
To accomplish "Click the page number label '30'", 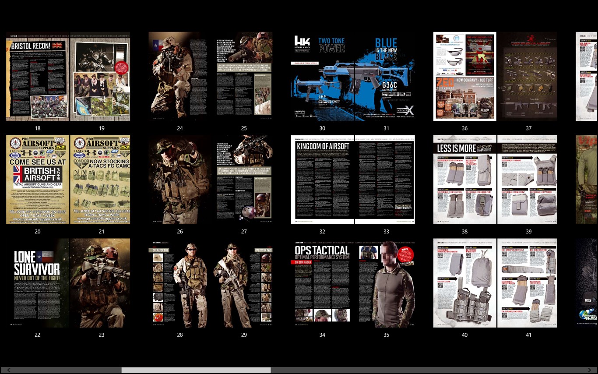I will point(322,128).
